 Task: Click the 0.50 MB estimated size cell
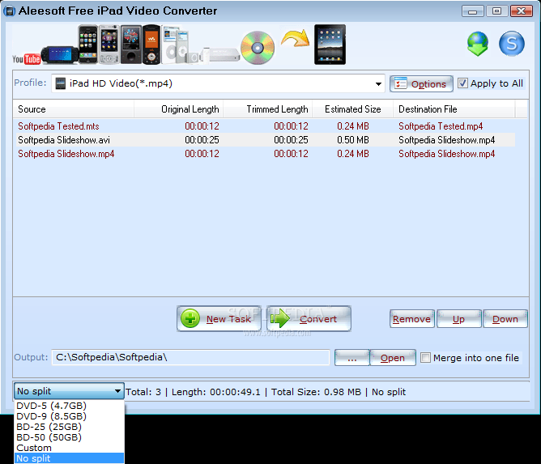point(353,140)
